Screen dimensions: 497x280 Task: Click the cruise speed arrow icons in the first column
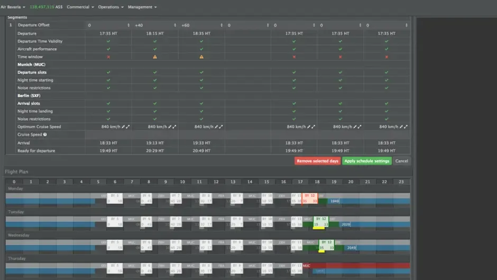(x=125, y=127)
